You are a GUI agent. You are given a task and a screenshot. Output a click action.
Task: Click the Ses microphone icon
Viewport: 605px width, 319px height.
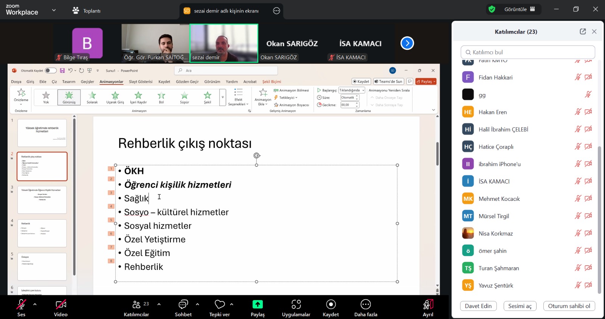point(21,305)
